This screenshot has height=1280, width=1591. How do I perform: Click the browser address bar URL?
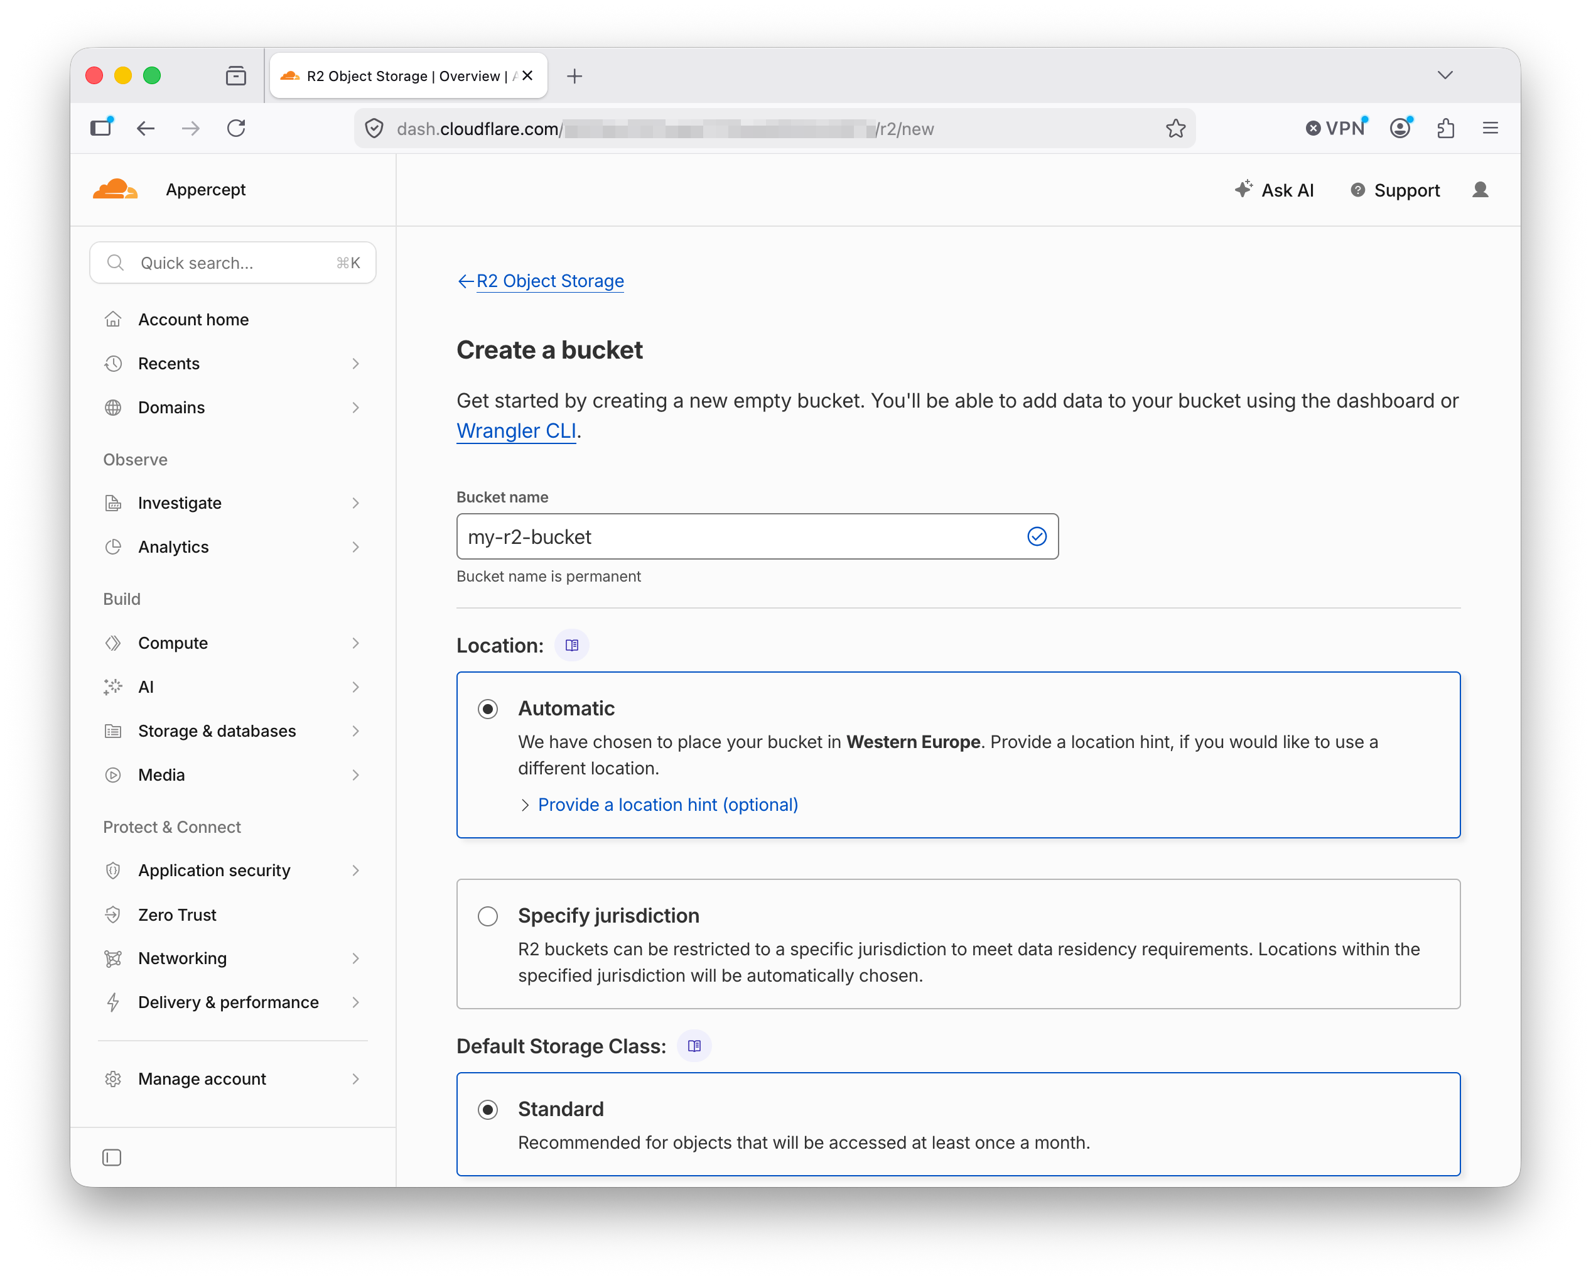[x=774, y=129]
